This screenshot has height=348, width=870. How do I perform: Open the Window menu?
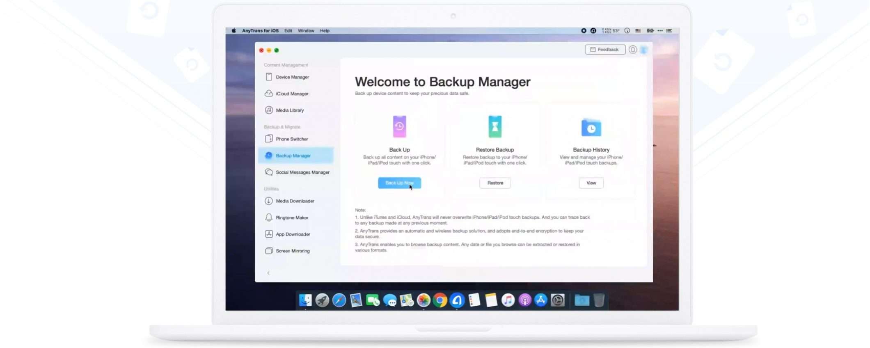[306, 31]
